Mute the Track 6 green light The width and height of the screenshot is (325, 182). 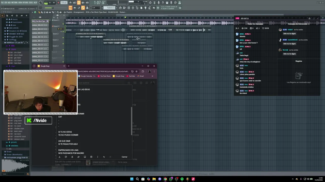63,56
